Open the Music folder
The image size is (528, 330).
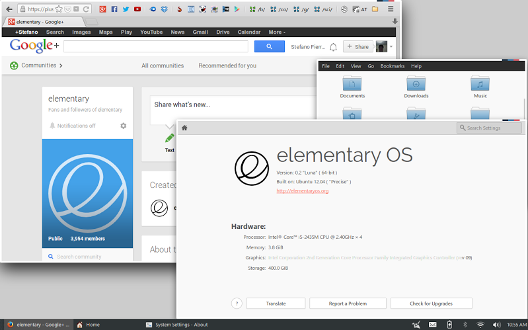[480, 87]
